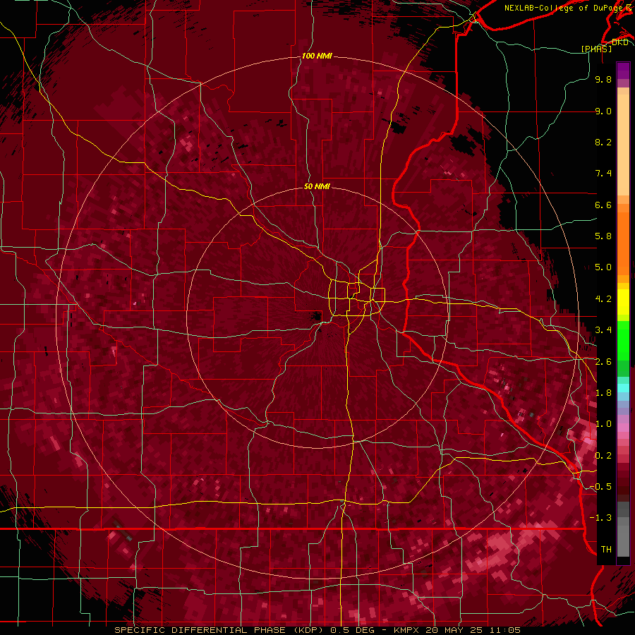The image size is (635, 635).
Task: Click the Specific Differential Phase caption text
Action: [317, 630]
